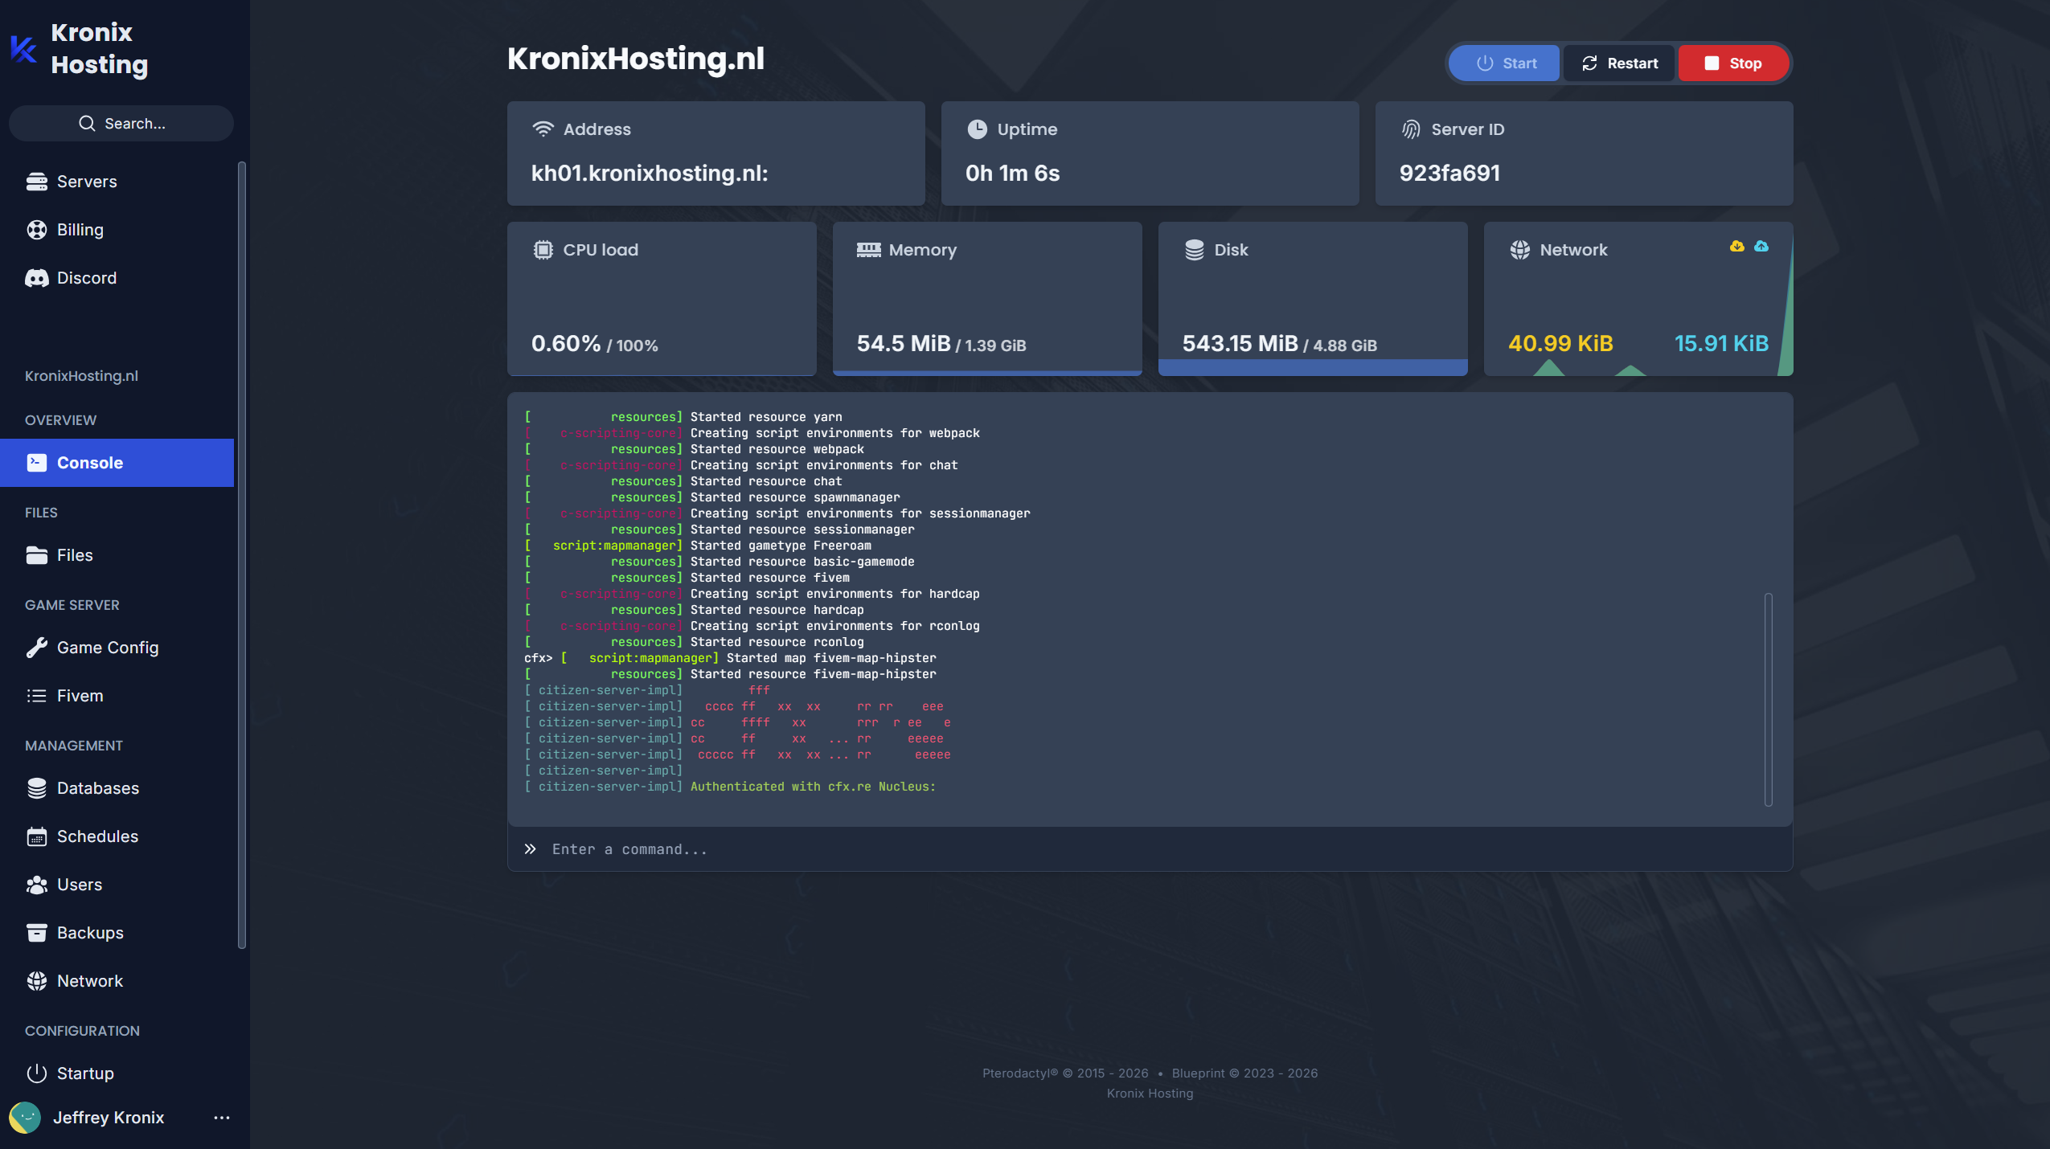Restart the server

coord(1619,63)
